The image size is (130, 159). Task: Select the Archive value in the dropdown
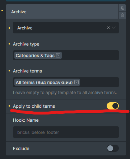point(25,28)
